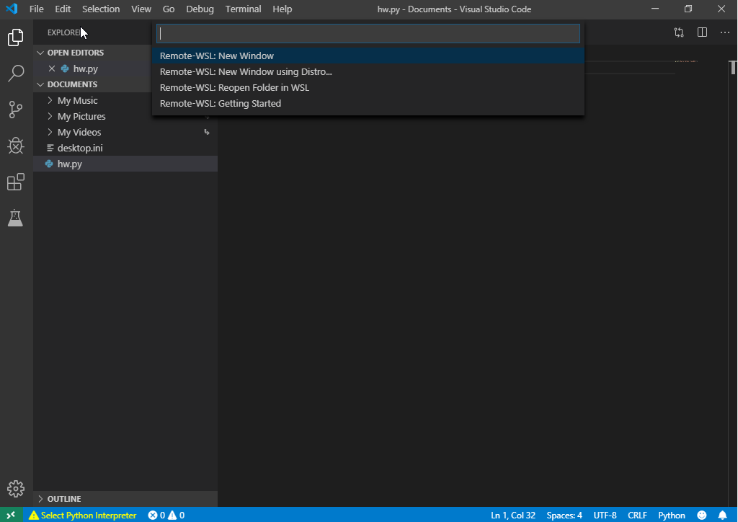
Task: Select Remote-WSL: Reopen Folder in WSL
Action: coord(234,87)
